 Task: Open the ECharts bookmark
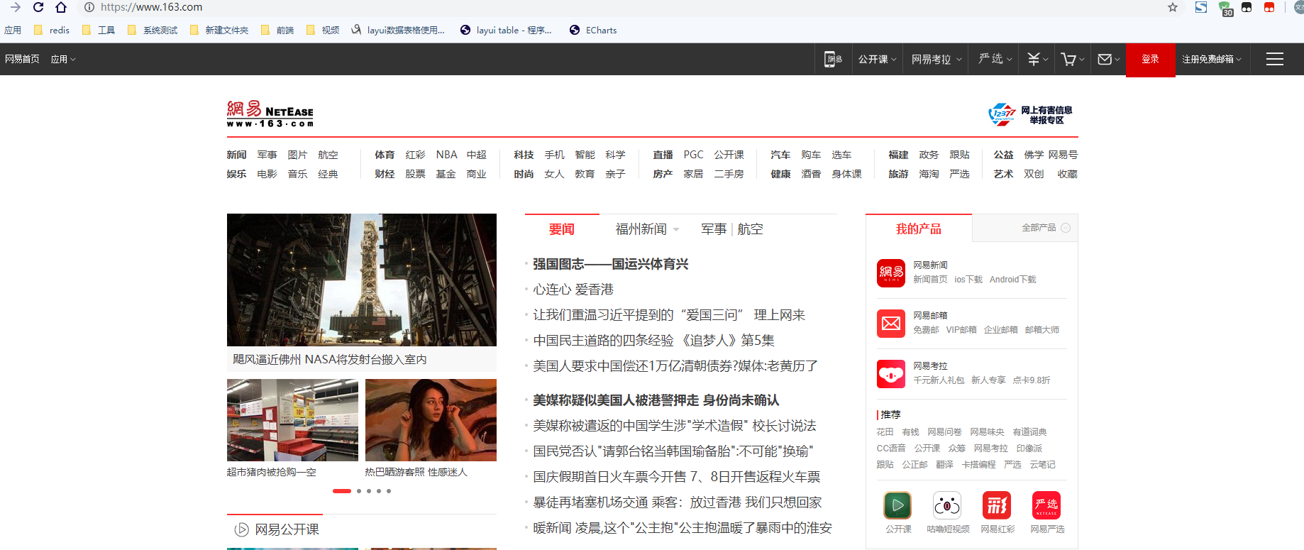click(x=593, y=30)
